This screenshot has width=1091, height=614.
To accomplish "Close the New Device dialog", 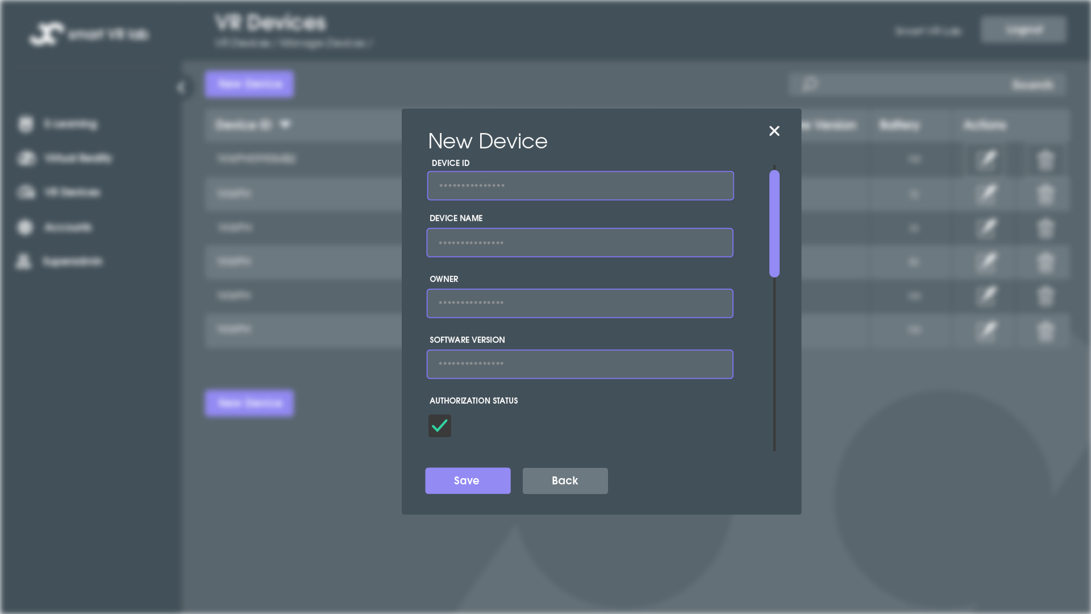I will 774,131.
